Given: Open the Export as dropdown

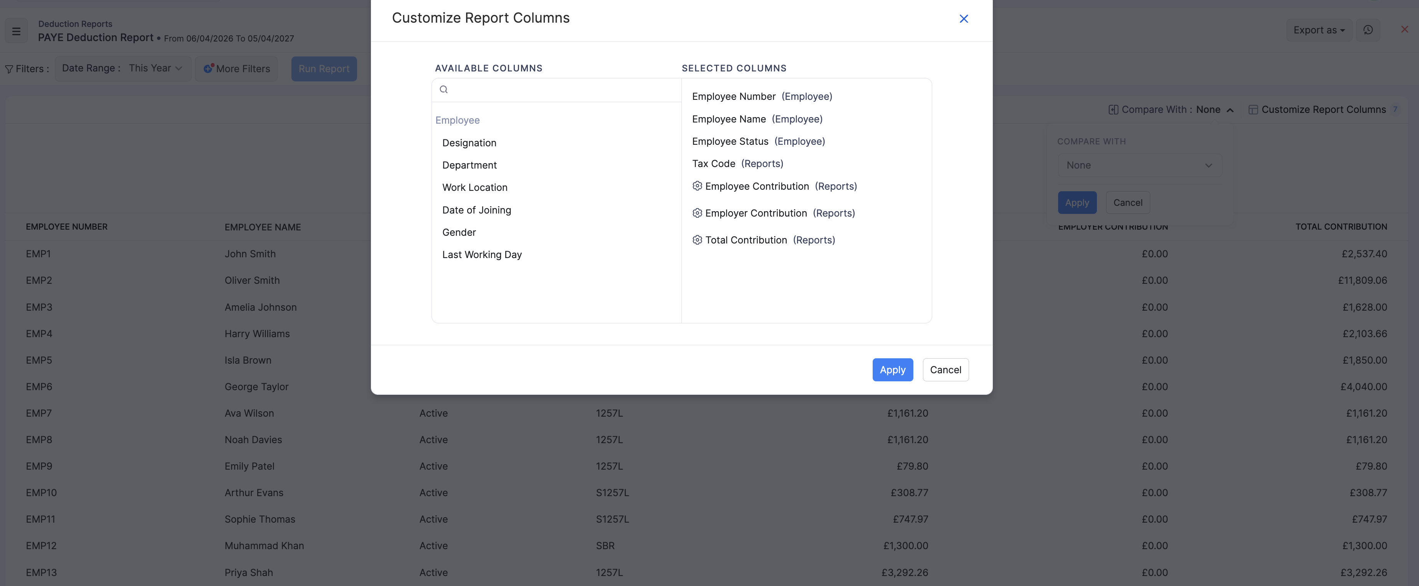Looking at the screenshot, I should click(x=1319, y=30).
